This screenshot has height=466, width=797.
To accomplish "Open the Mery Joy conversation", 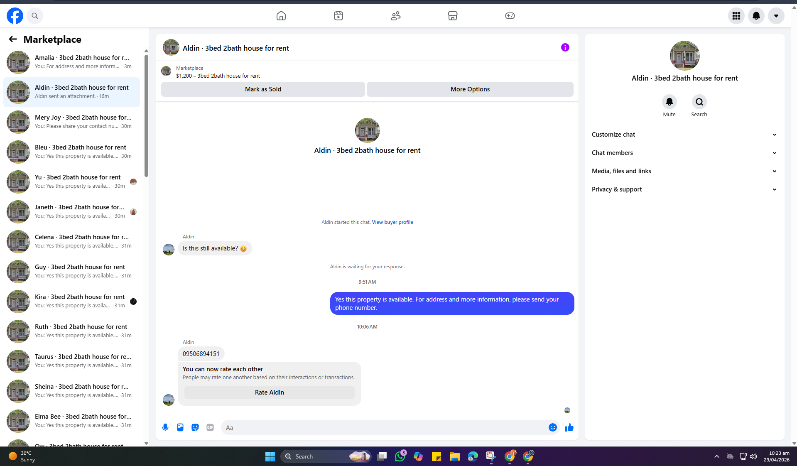I will pos(71,122).
